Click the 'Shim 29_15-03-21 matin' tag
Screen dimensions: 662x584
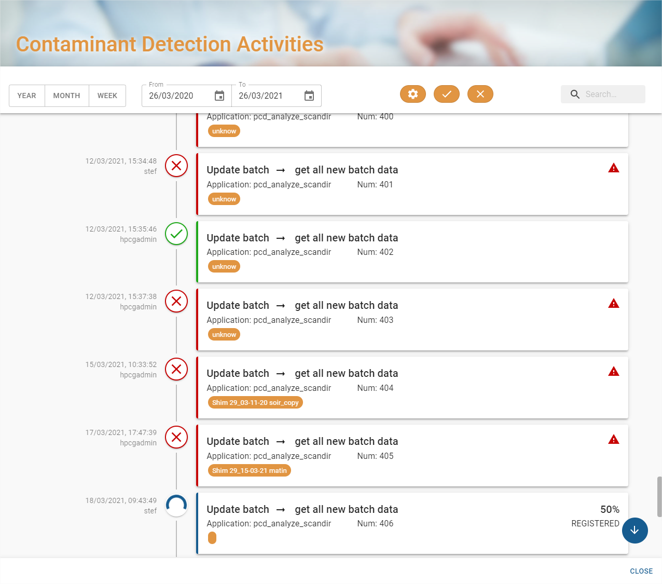[249, 470]
